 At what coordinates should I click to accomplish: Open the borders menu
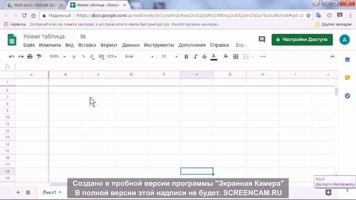(236, 57)
